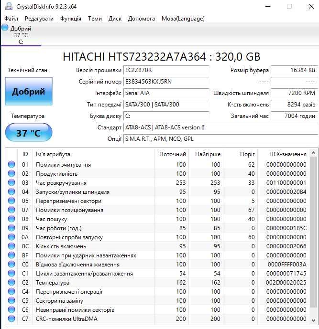Click the Ім'я атрибута column header
Viewport: 319px width, 329px height.
94,154
